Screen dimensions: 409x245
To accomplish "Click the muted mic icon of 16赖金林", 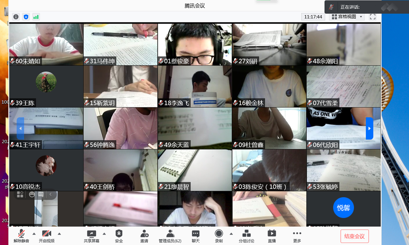I will point(235,103).
